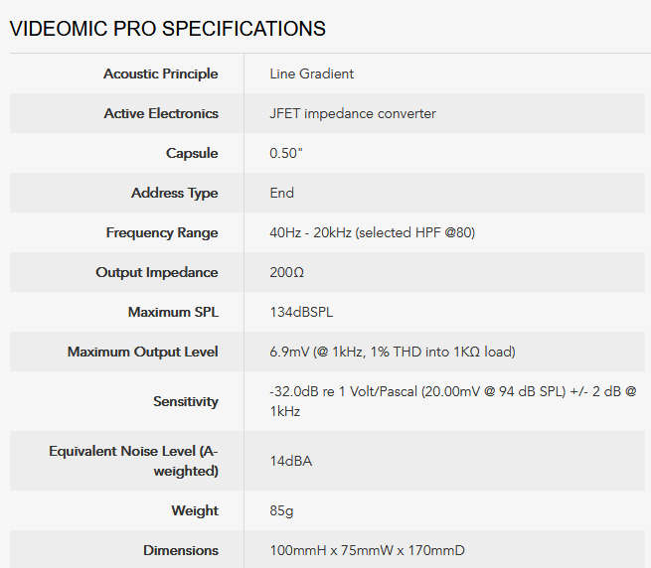Click the Active Electronics label

tap(161, 113)
